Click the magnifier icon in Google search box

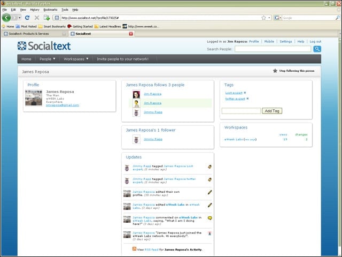tap(337, 18)
